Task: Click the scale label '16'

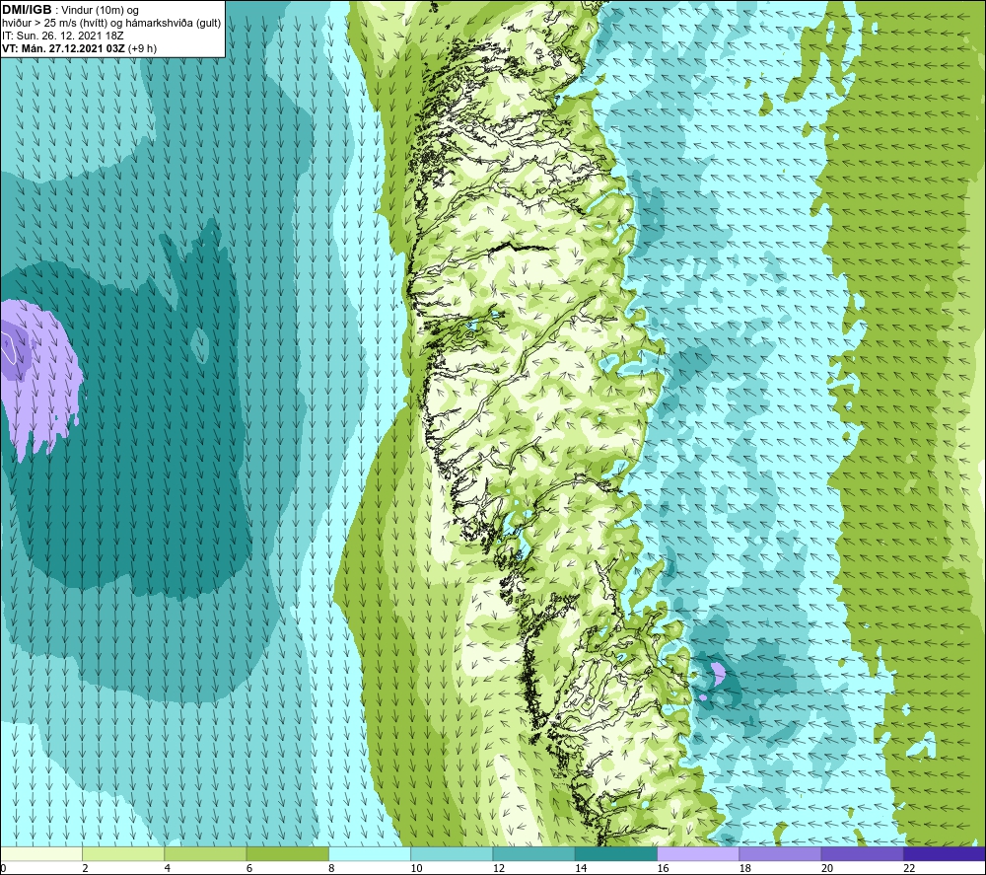Action: point(663,868)
